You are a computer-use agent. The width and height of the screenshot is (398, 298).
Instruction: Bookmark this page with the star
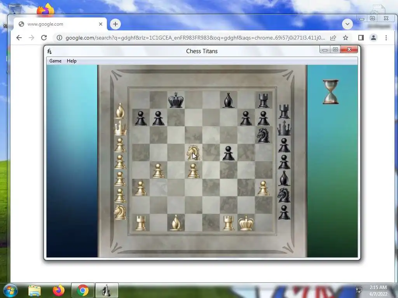tap(346, 38)
